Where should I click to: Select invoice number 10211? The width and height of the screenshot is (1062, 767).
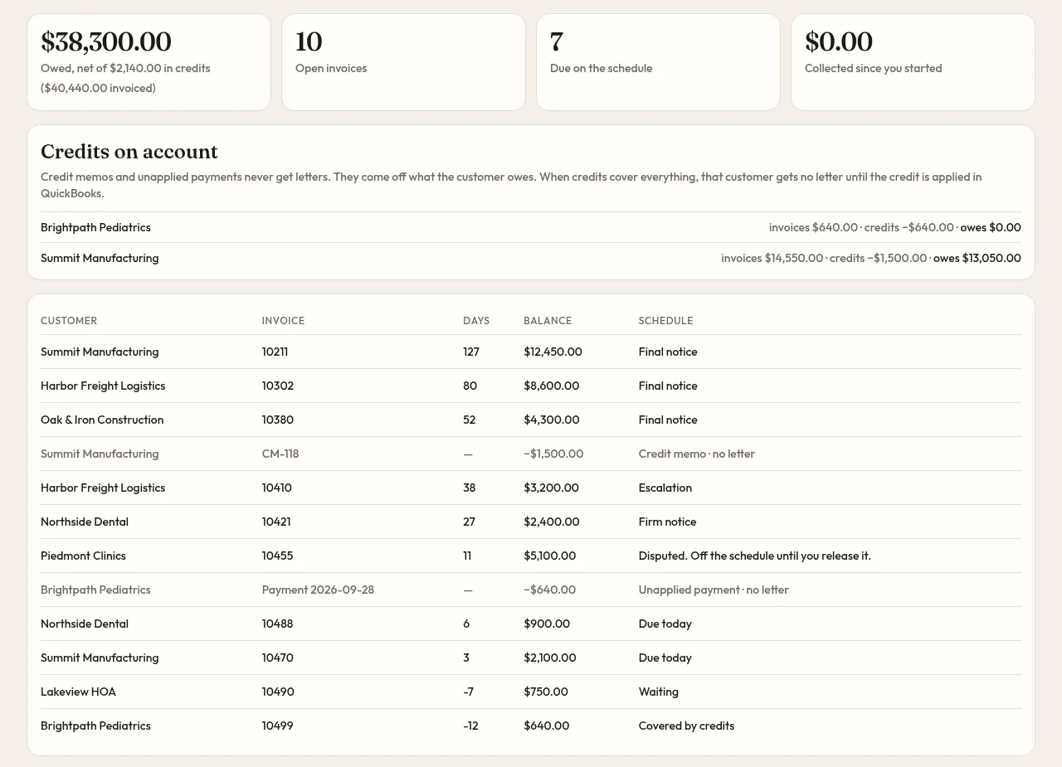click(275, 352)
